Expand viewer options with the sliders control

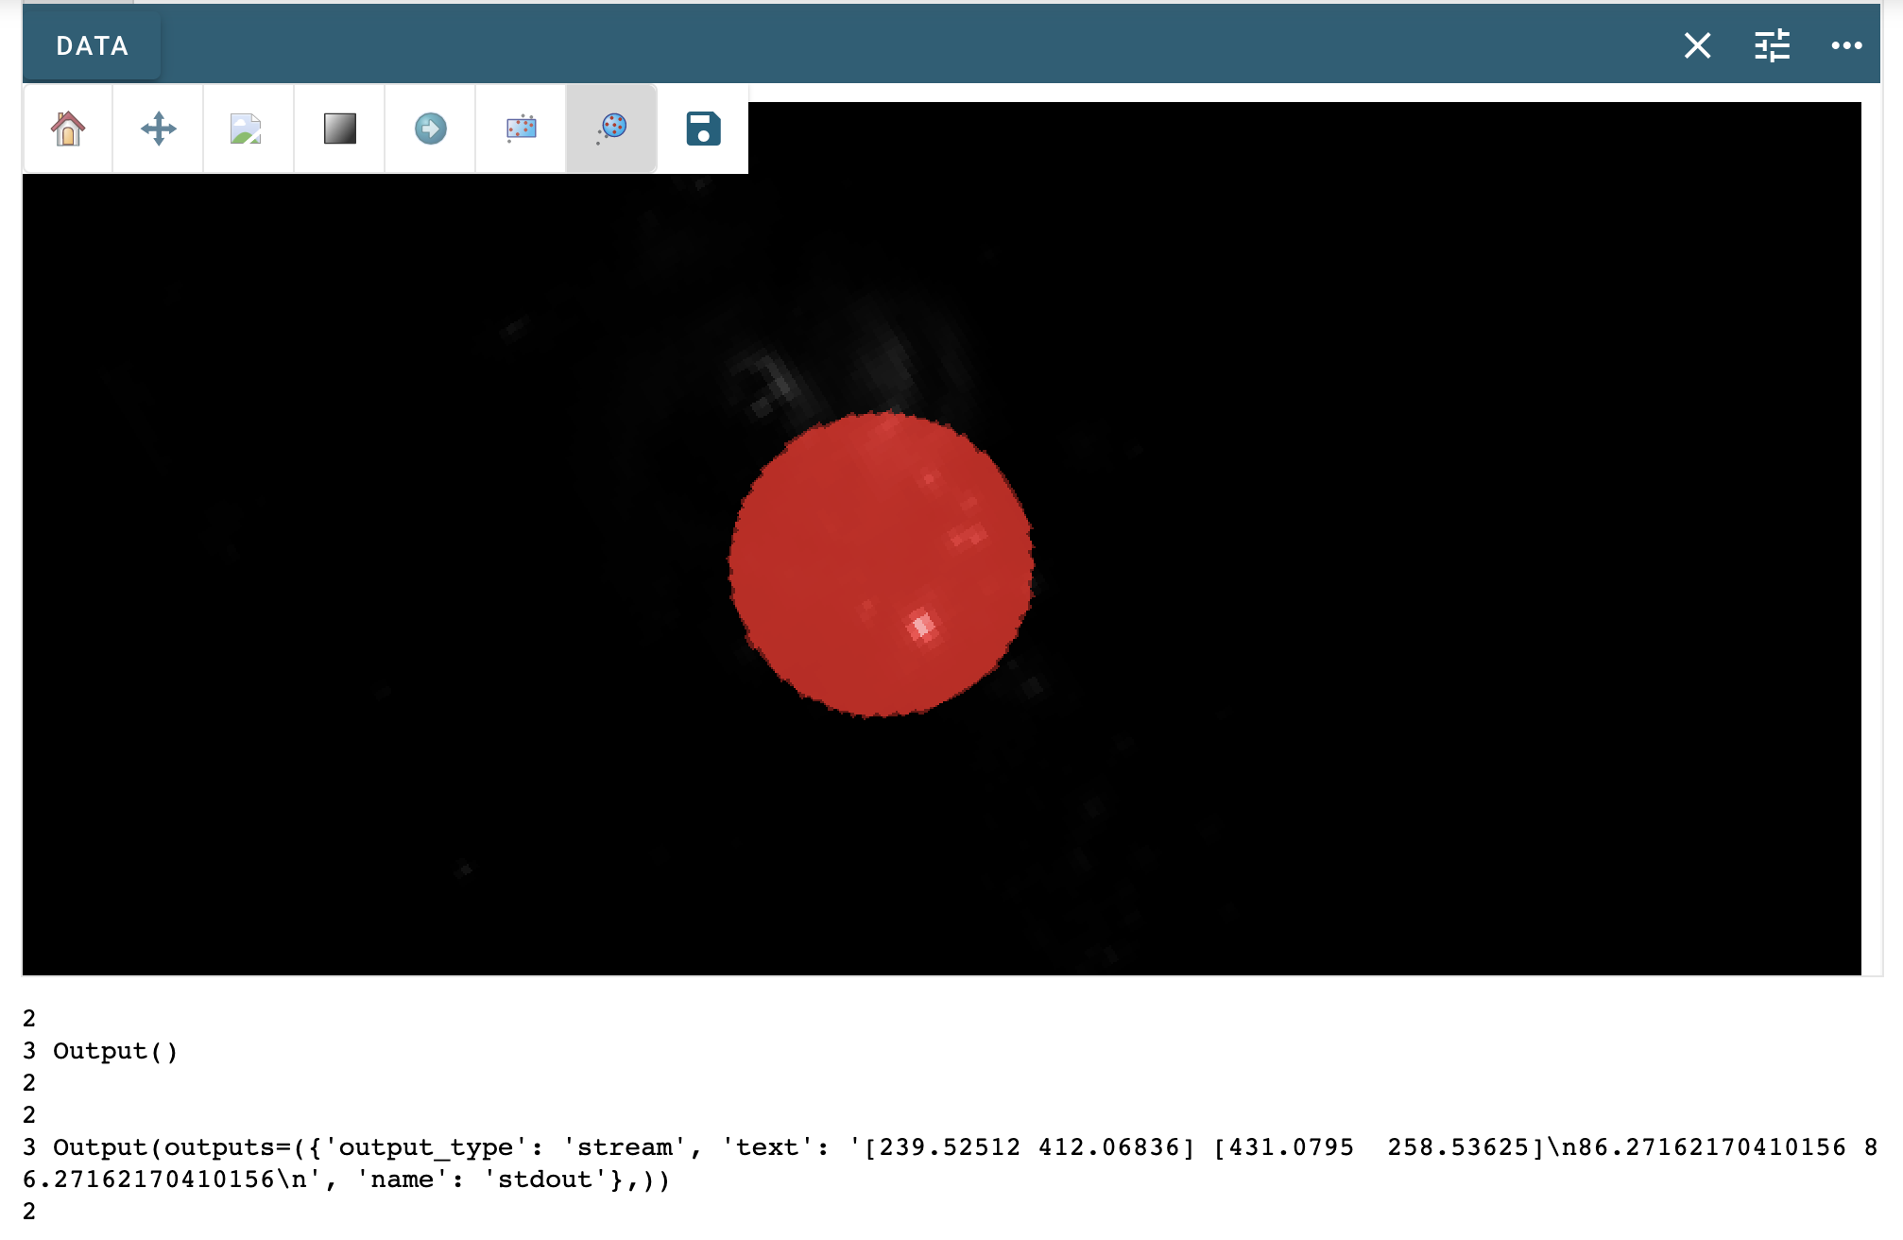click(1772, 45)
